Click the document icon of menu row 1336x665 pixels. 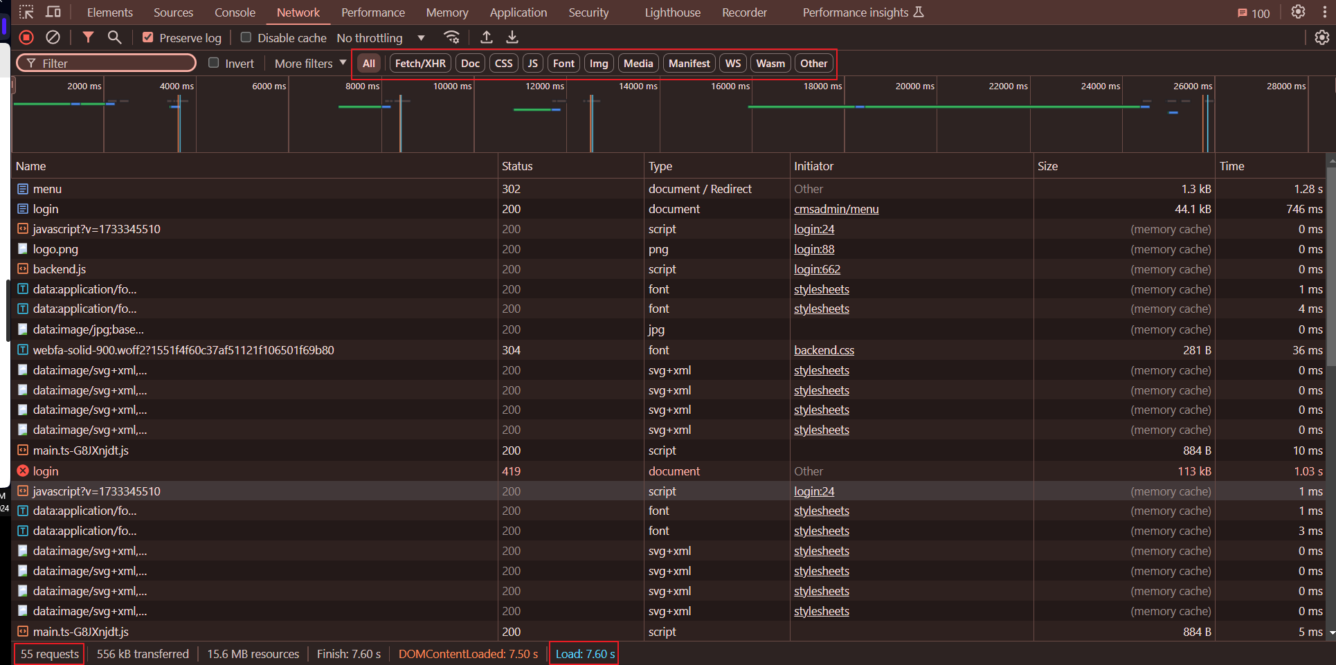(23, 189)
